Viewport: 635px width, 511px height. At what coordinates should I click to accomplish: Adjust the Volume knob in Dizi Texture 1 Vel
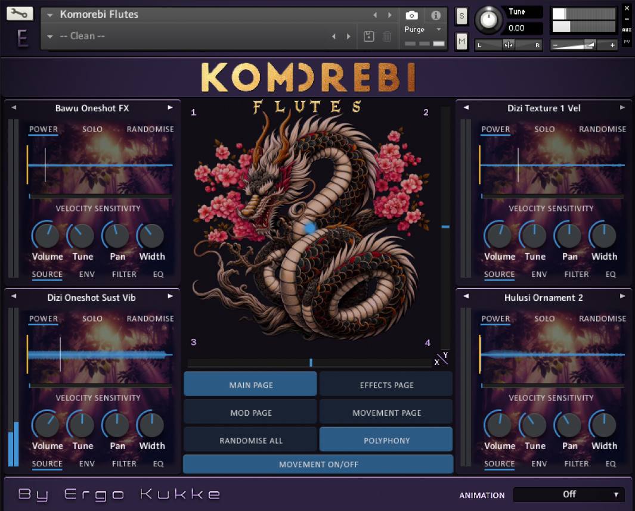click(498, 236)
